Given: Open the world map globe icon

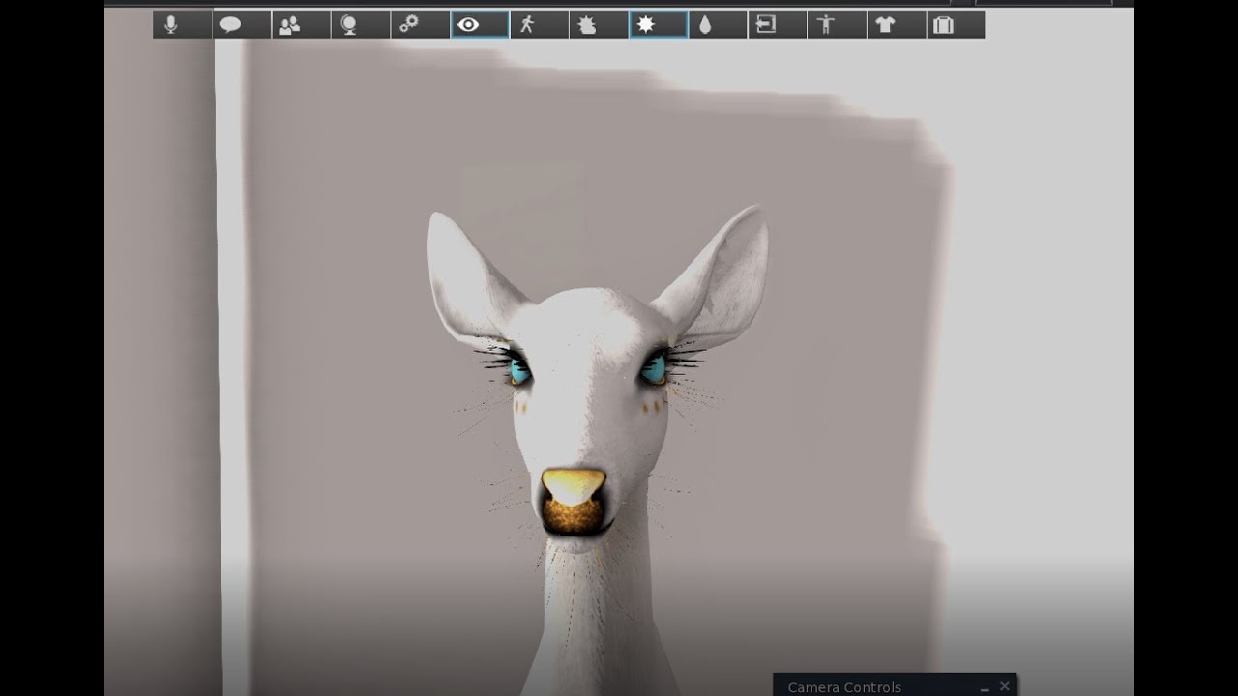Looking at the screenshot, I should [x=360, y=25].
